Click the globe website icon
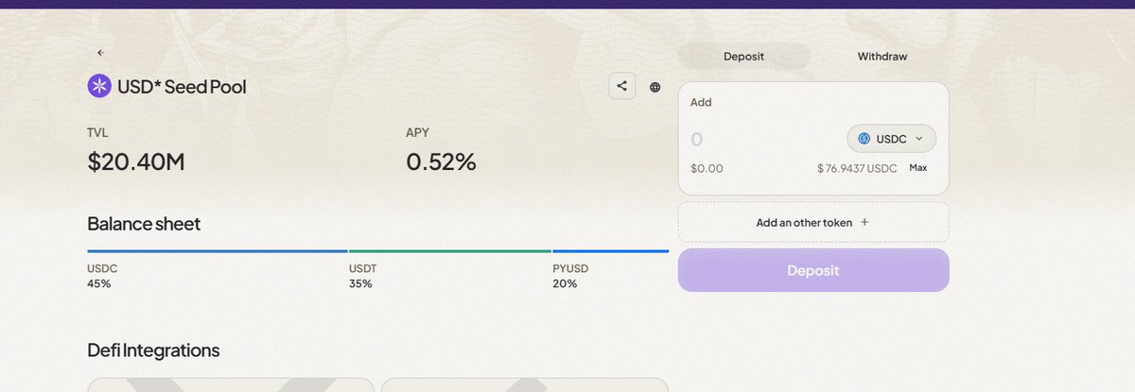1135x392 pixels. tap(655, 87)
